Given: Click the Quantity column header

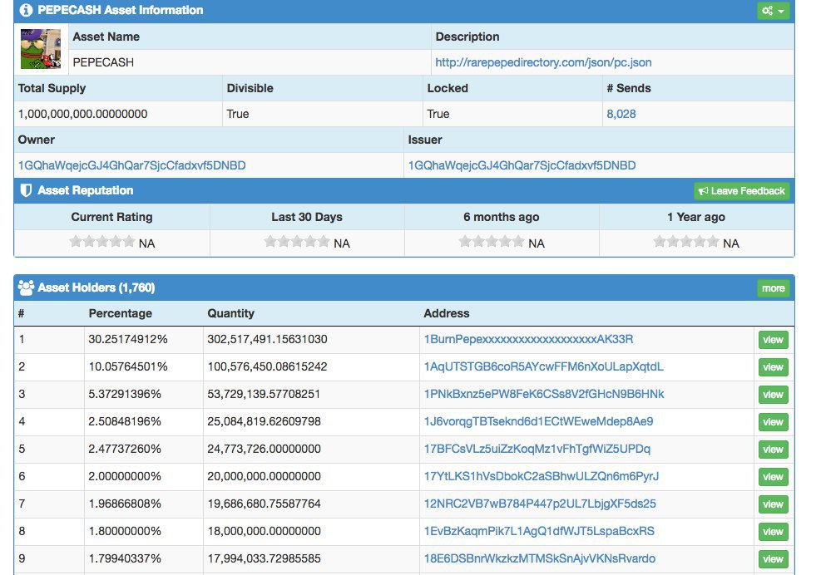Looking at the screenshot, I should [231, 313].
